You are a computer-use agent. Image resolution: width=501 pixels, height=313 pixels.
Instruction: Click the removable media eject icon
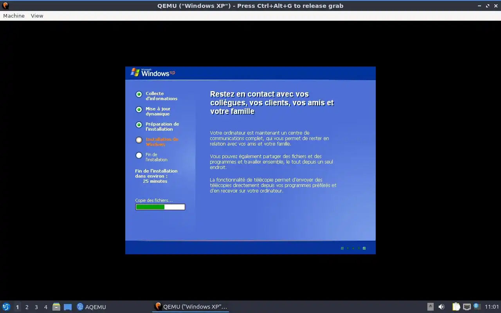coord(430,307)
